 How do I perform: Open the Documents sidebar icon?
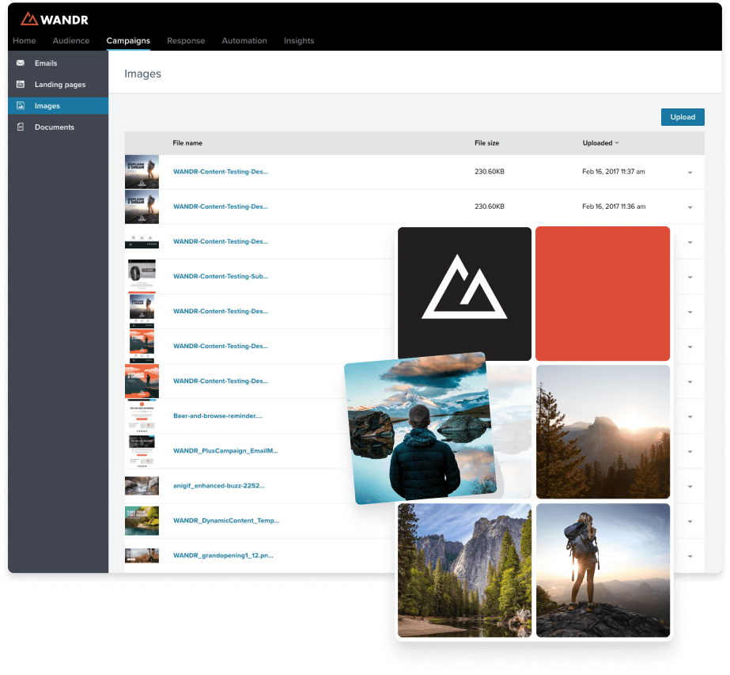click(x=21, y=127)
